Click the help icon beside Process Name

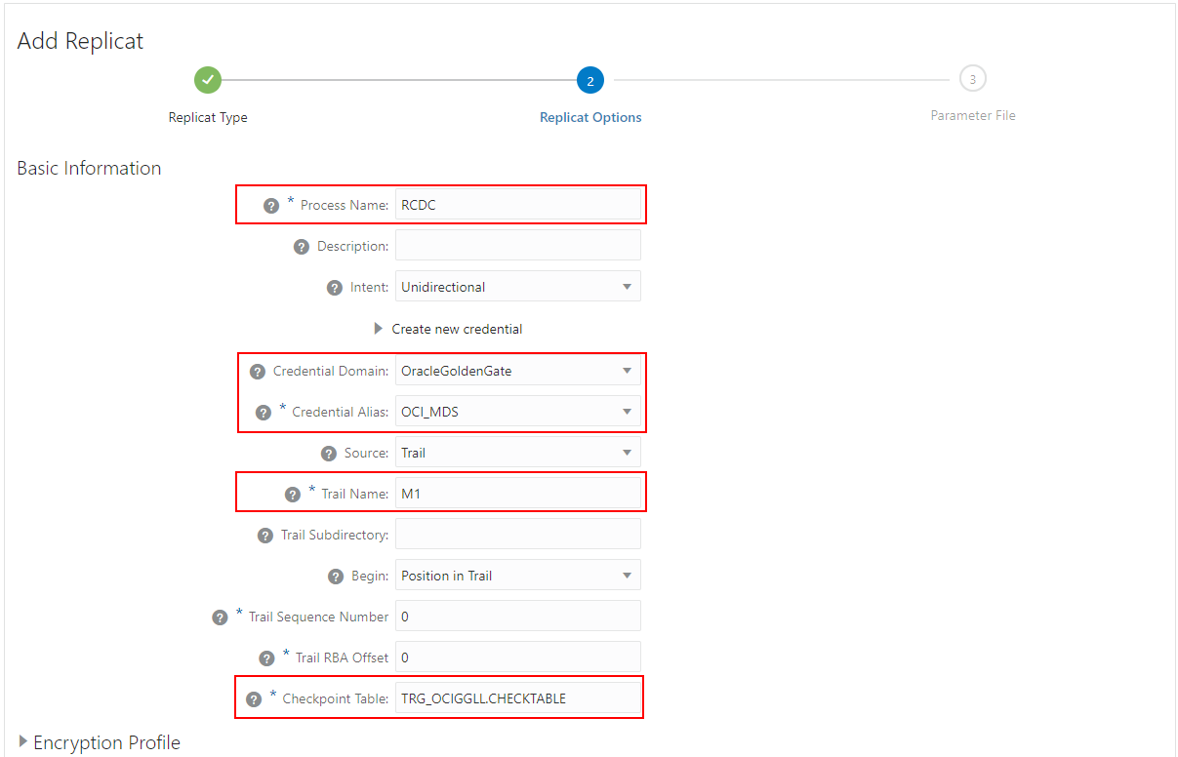(271, 206)
